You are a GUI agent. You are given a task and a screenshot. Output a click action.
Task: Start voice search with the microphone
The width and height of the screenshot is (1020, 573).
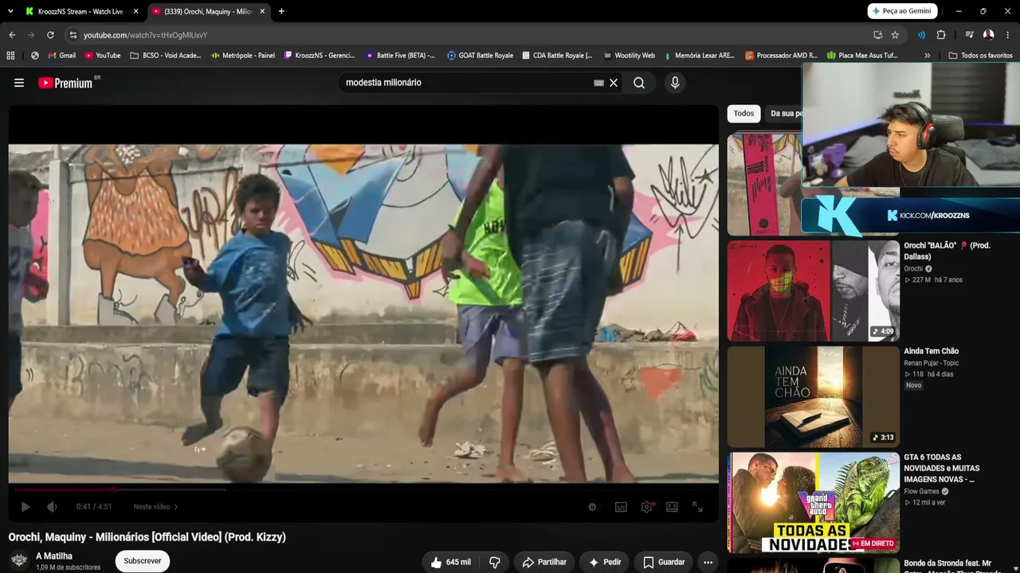(x=675, y=83)
